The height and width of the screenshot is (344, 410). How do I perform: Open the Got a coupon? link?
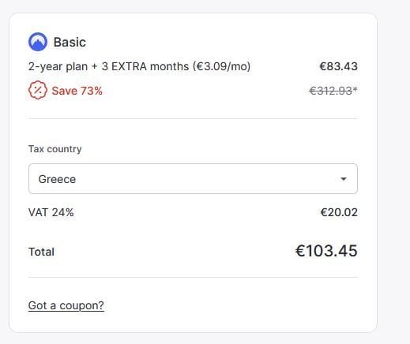[66, 305]
